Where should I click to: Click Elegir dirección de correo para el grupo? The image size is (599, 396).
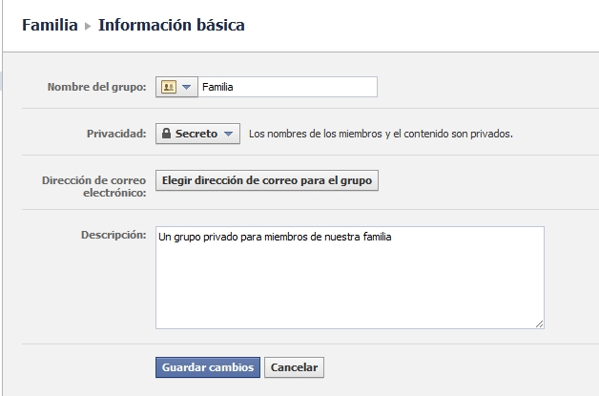(267, 180)
